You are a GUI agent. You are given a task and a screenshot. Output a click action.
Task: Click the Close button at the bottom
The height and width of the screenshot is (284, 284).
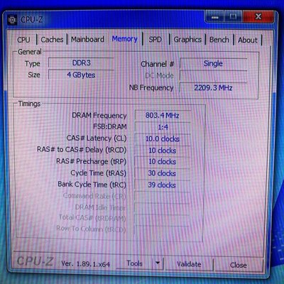239,265
